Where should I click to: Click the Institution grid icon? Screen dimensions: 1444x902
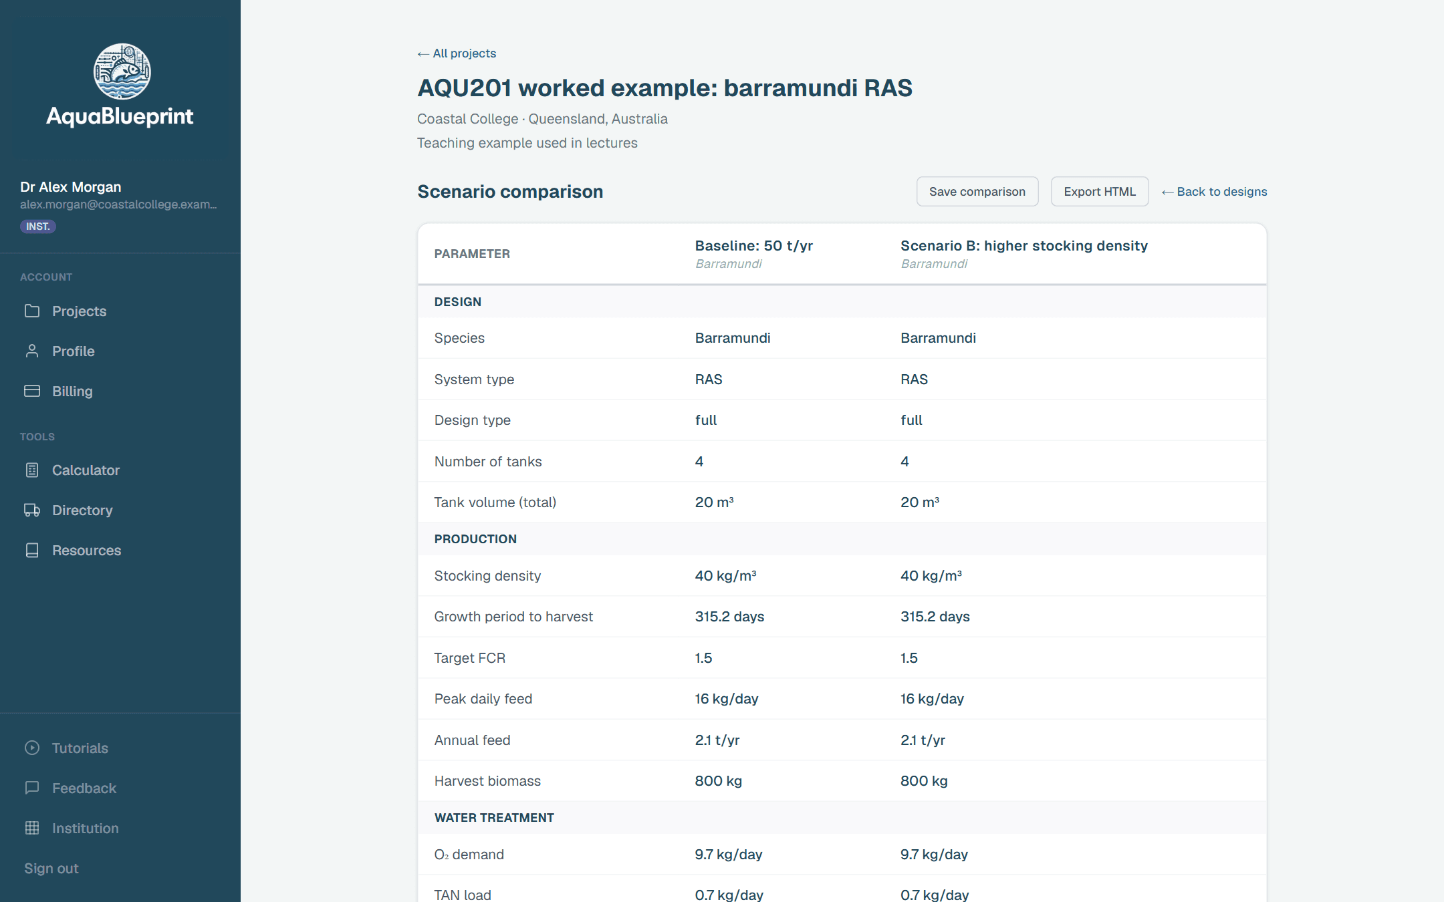pyautogui.click(x=32, y=828)
